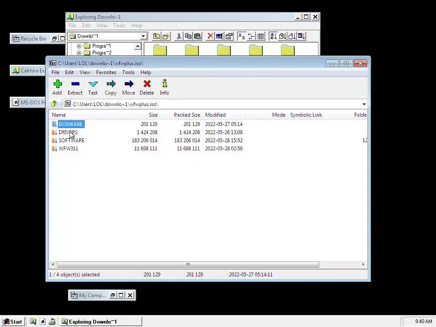This screenshot has height=327, width=436.
Task: Expand the Progra~2 tree node
Action: point(79,53)
